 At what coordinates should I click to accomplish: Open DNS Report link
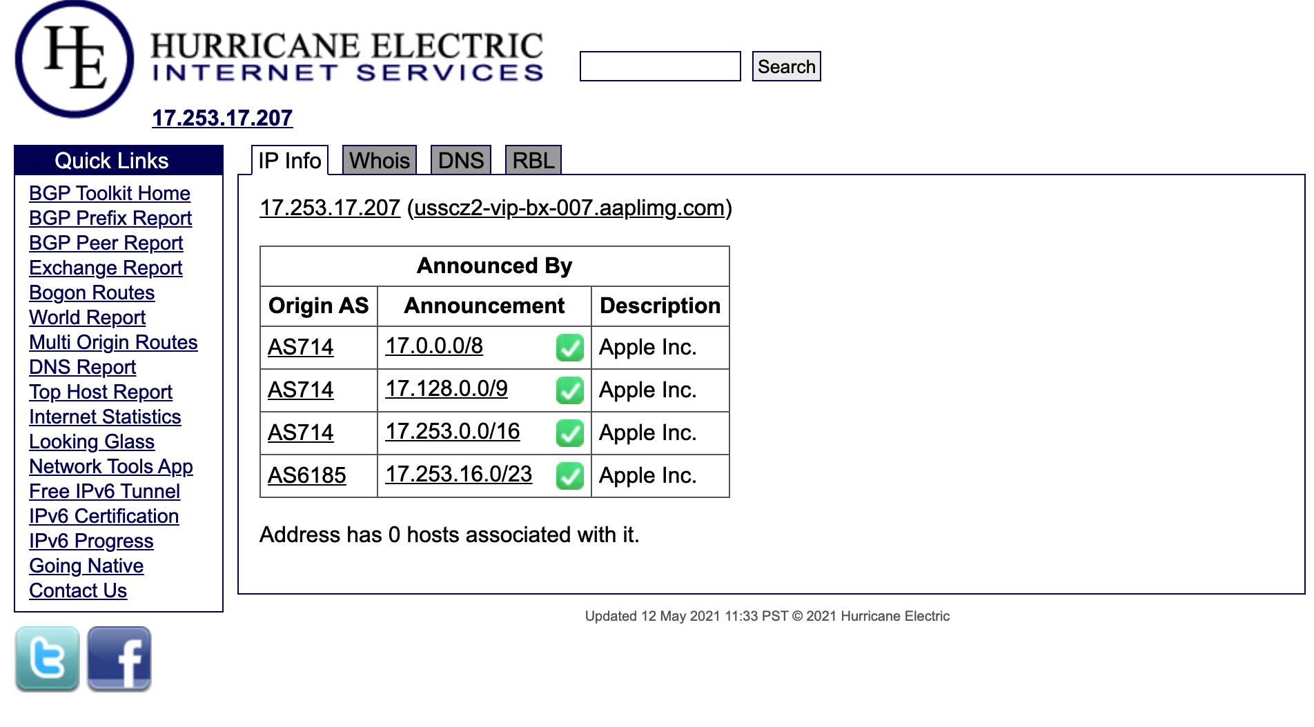click(83, 367)
